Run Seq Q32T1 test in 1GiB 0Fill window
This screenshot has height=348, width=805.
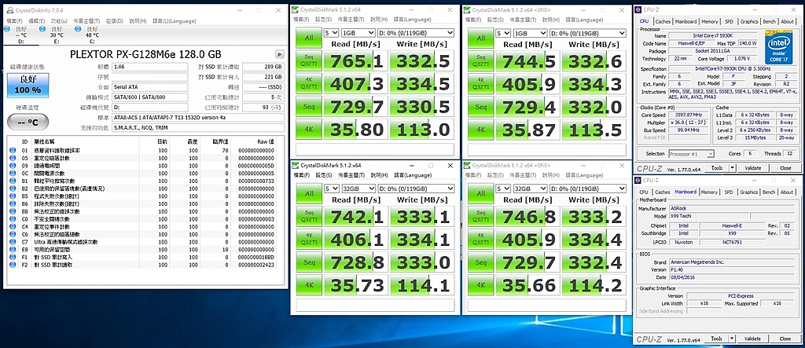(x=480, y=61)
